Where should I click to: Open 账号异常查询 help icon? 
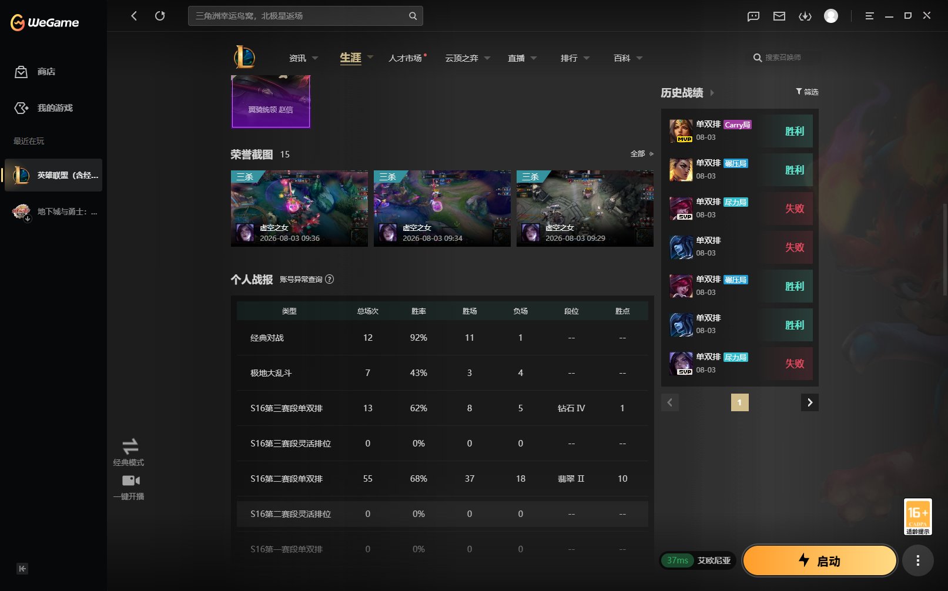(x=330, y=279)
